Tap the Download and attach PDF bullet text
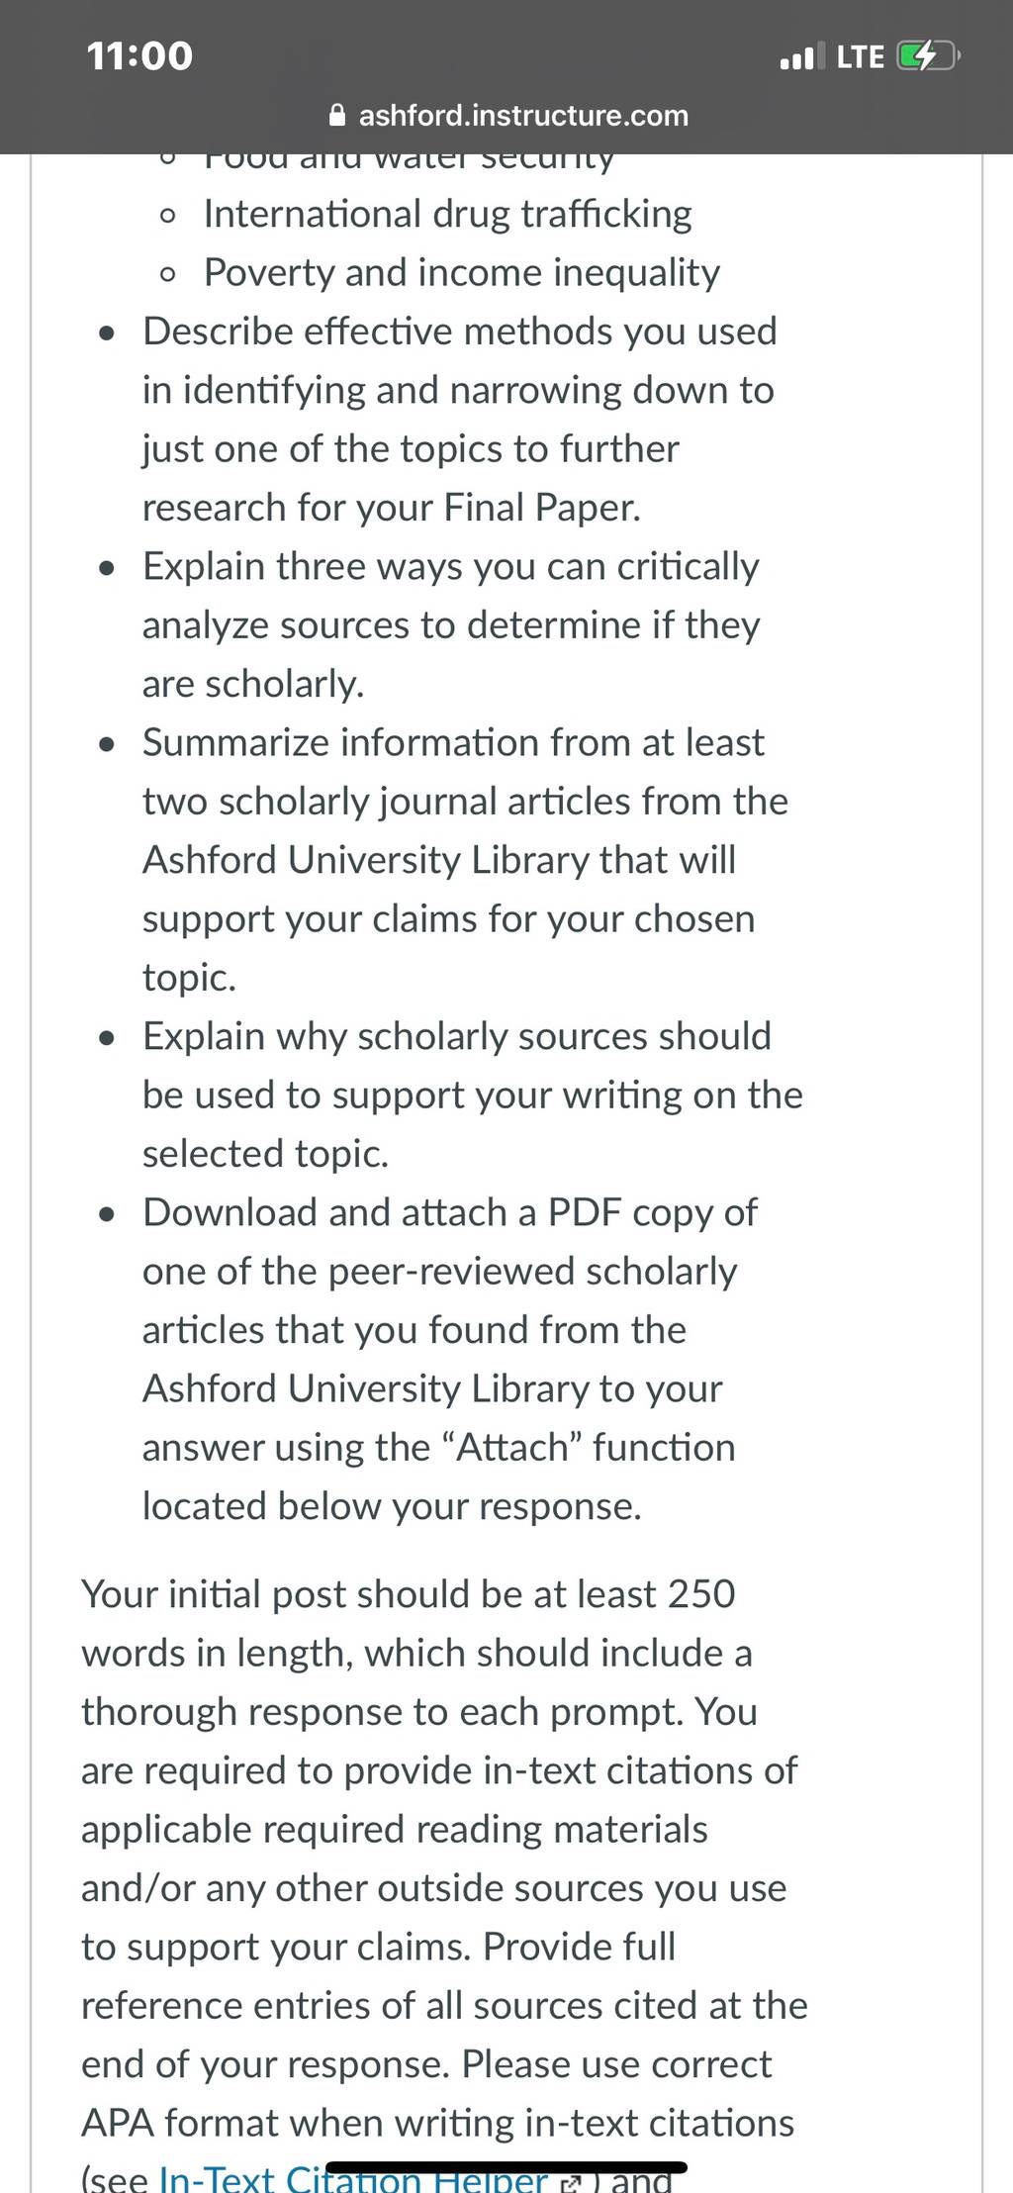Viewport: 1013px width, 2193px height. [x=450, y=1359]
